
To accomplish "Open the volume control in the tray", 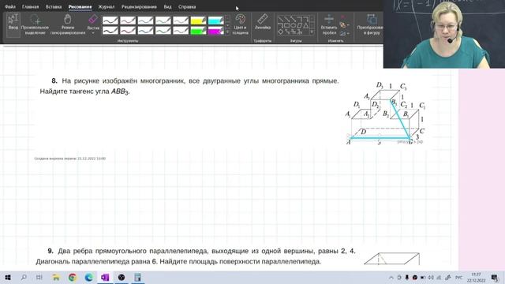I will click(x=431, y=278).
